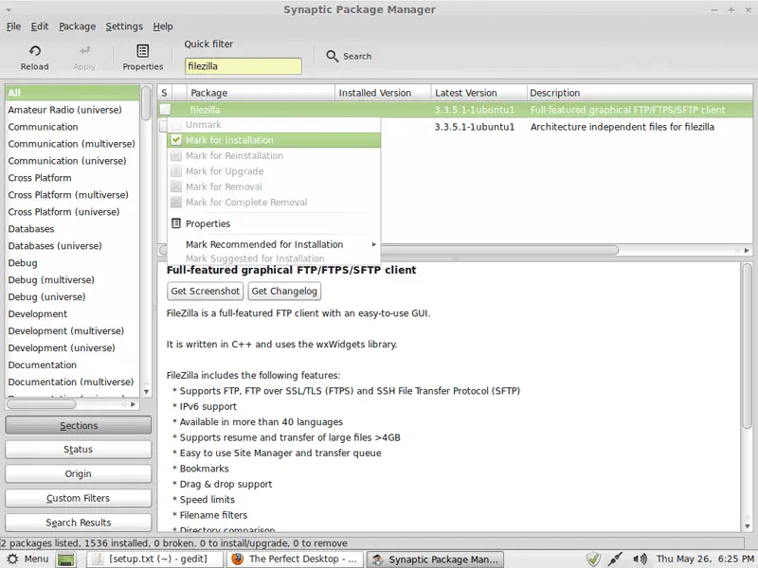Click the window menu arrow in title bar
The height and width of the screenshot is (568, 758).
(9, 9)
